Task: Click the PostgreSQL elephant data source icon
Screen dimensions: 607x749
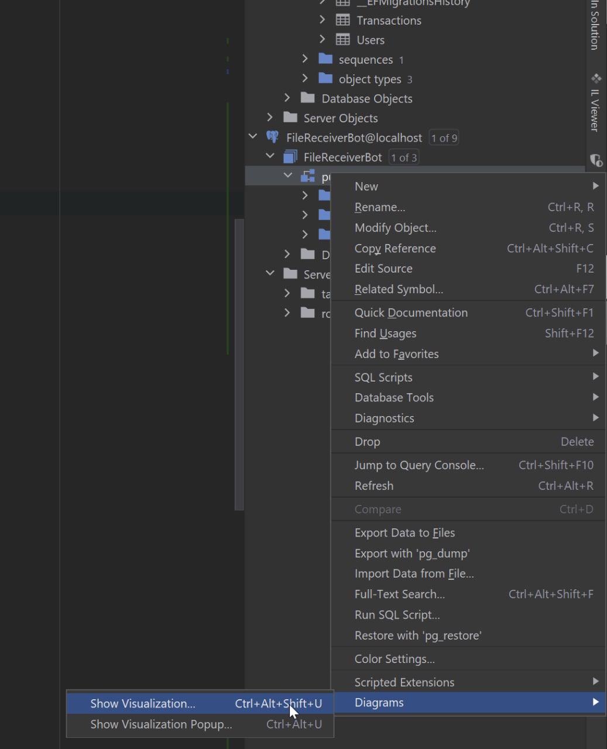Action: coord(272,137)
